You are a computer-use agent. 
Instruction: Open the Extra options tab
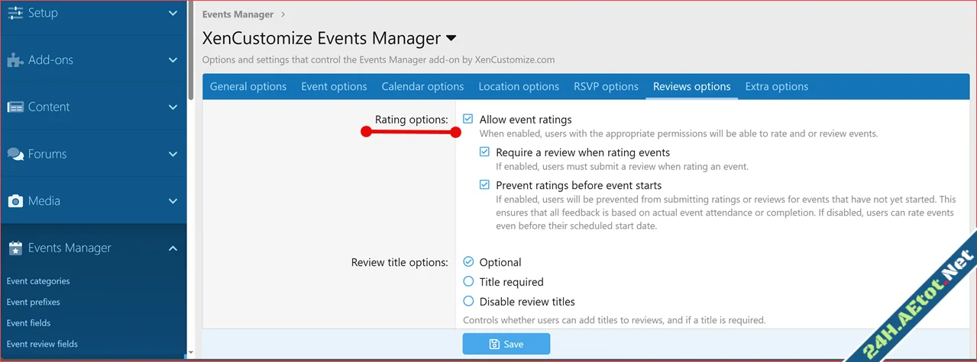[x=777, y=86]
